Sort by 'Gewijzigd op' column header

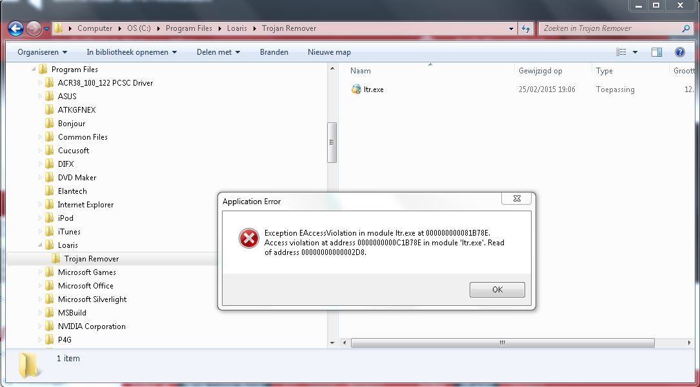point(540,71)
